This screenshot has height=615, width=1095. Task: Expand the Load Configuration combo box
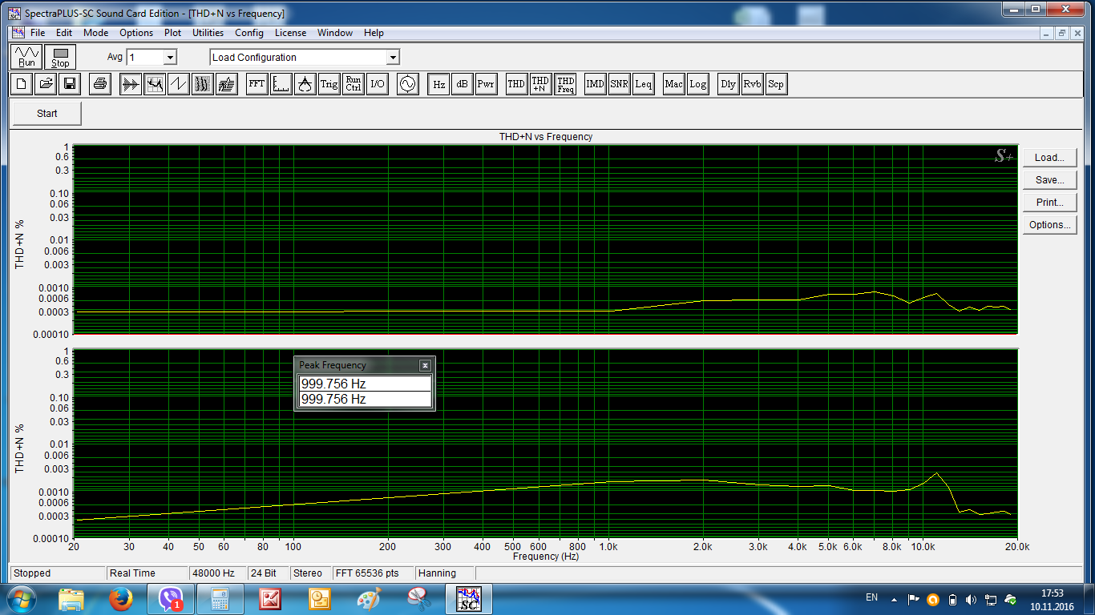[x=393, y=58]
